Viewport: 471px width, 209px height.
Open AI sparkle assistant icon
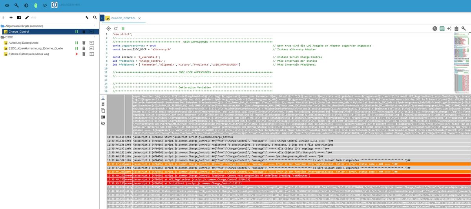449,29
